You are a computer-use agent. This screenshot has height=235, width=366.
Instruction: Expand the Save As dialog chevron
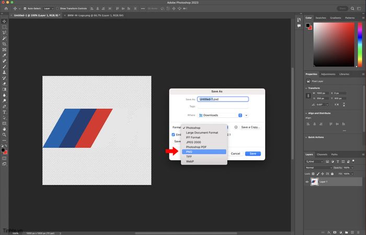tap(246, 115)
